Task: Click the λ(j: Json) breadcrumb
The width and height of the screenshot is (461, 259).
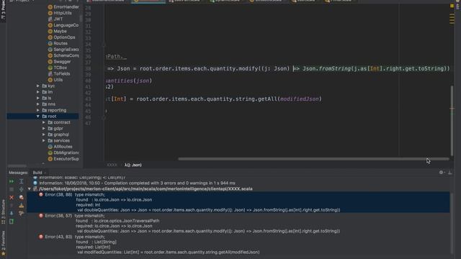Action: 133,165
